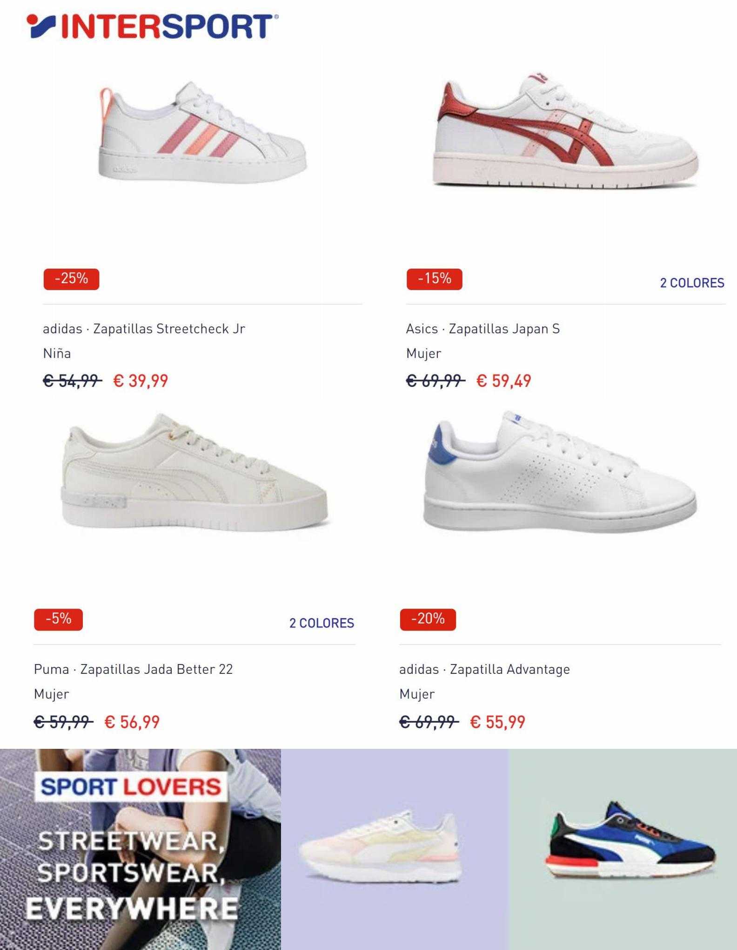
Task: Select Puma Zapatillas Jada Better 22 title
Action: click(x=134, y=669)
